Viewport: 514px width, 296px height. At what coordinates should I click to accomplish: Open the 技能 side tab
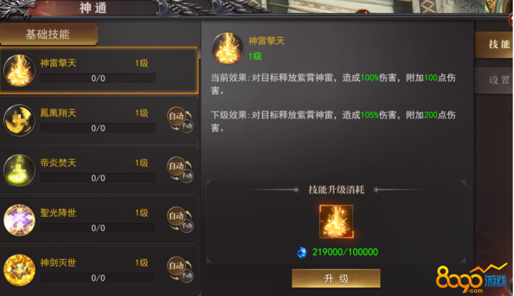[495, 45]
